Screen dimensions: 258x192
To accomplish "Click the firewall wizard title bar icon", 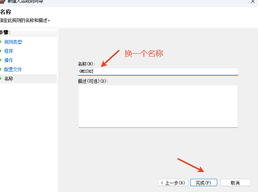I will tap(2, 1).
